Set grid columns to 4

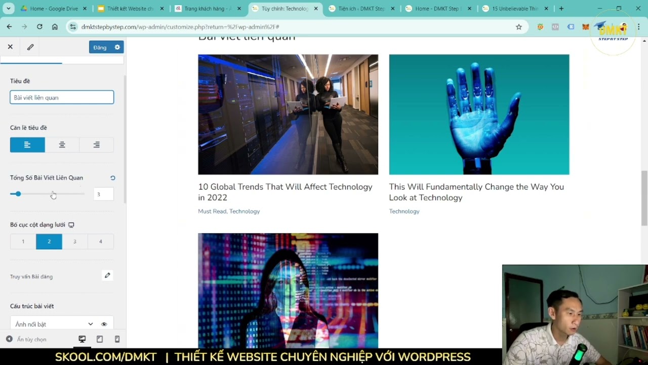101,241
